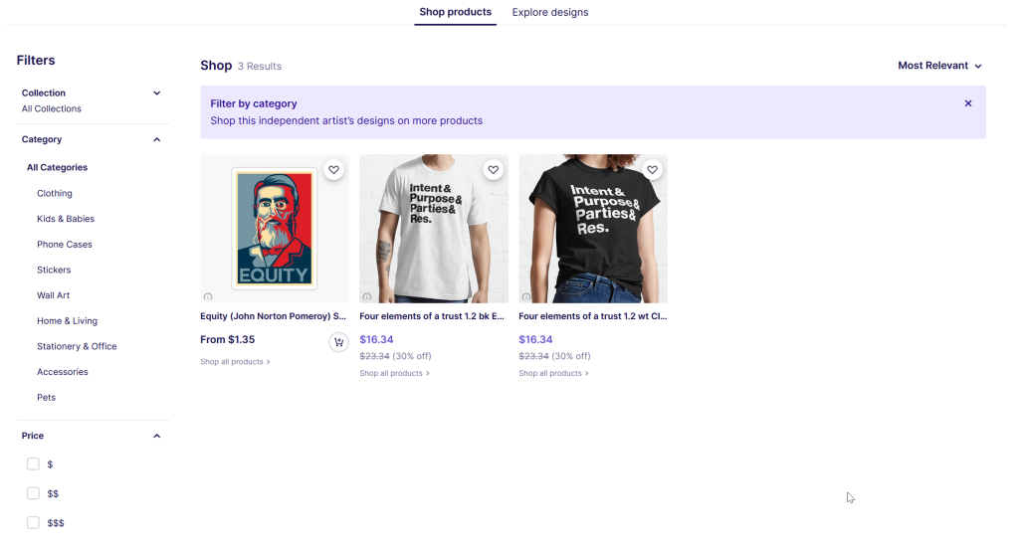Heart the white Four elements t-shirt

493,170
